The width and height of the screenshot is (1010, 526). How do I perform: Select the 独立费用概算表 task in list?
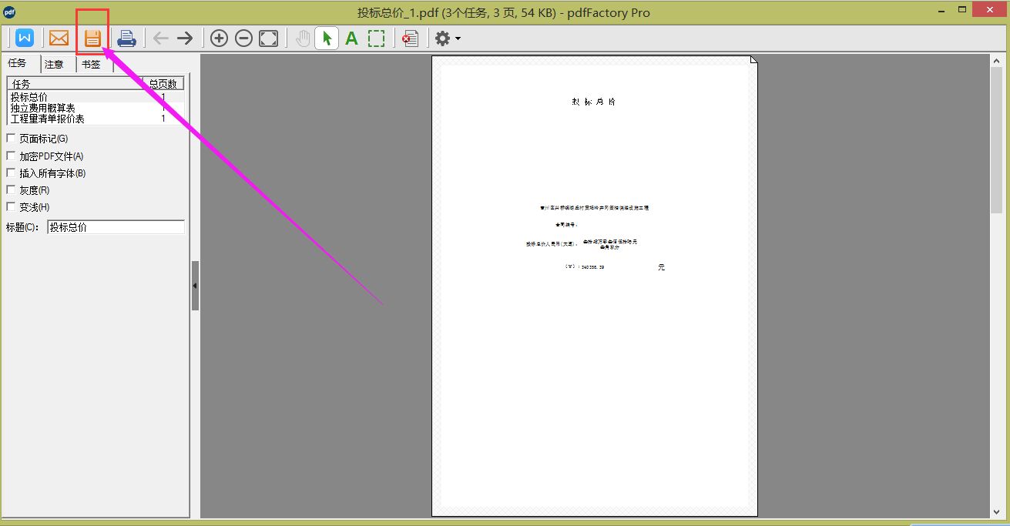43,108
